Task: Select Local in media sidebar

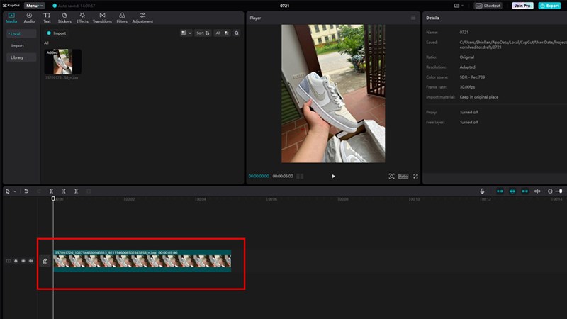Action: (x=21, y=33)
